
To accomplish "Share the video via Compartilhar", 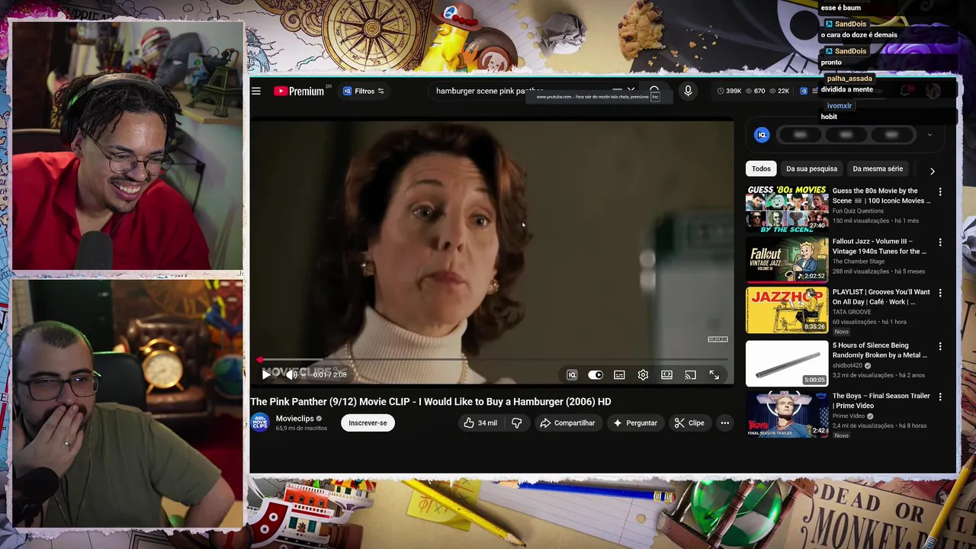I will click(567, 422).
